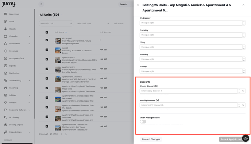Click Save & Apply to Units button
Screen dimensions: 251x144
point(231,139)
